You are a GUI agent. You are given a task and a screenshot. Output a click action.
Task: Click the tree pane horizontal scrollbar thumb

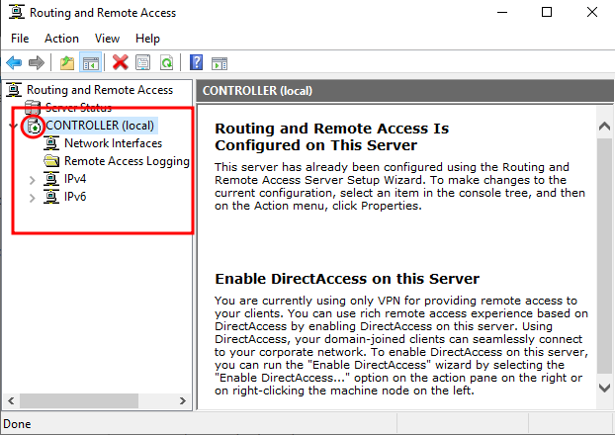tap(79, 400)
